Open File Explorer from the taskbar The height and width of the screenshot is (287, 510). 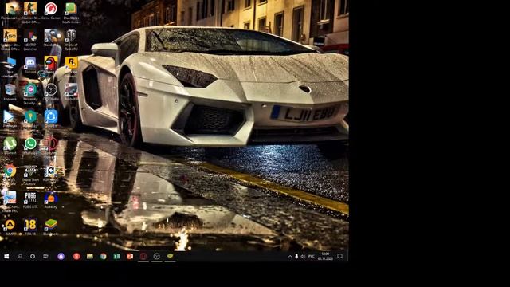click(x=90, y=257)
